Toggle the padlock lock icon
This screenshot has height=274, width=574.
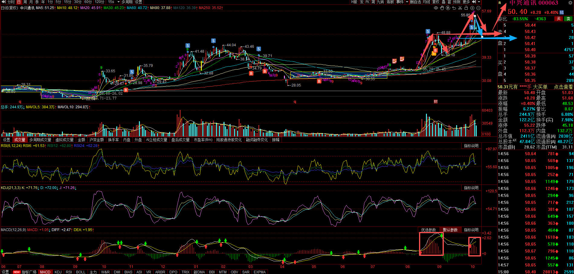(466, 8)
